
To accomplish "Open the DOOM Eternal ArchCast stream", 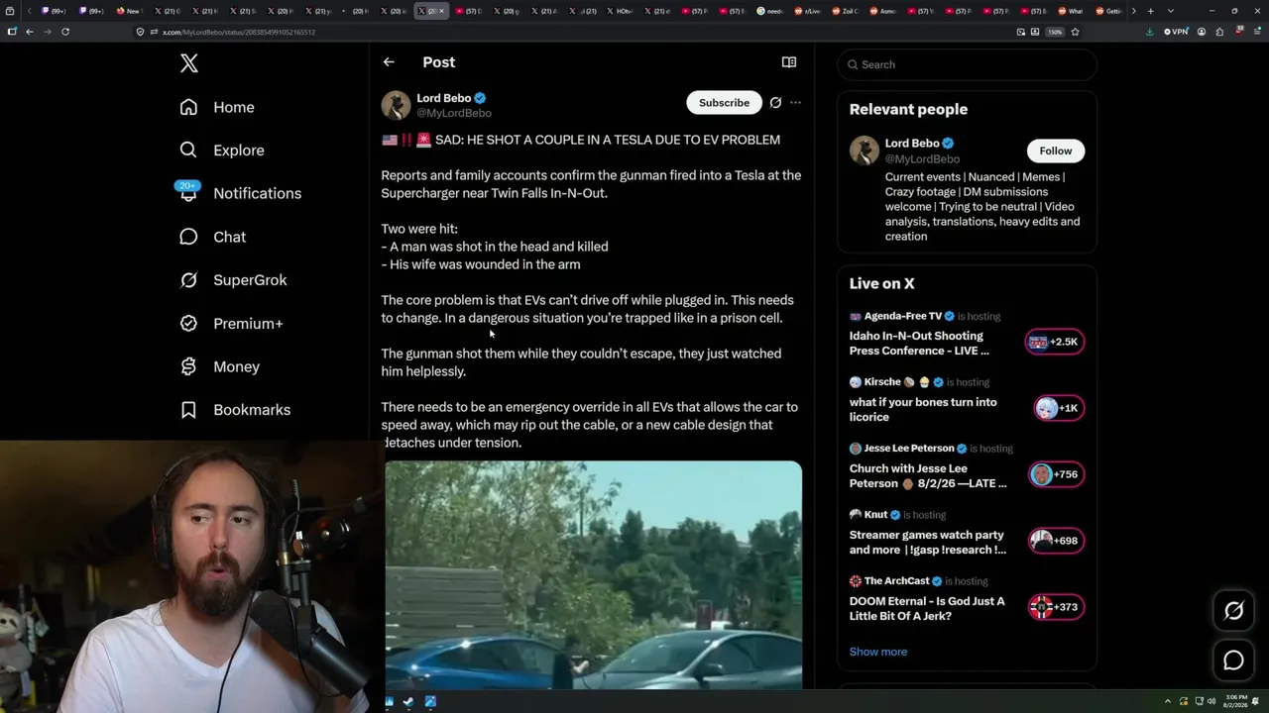I will pos(927,608).
